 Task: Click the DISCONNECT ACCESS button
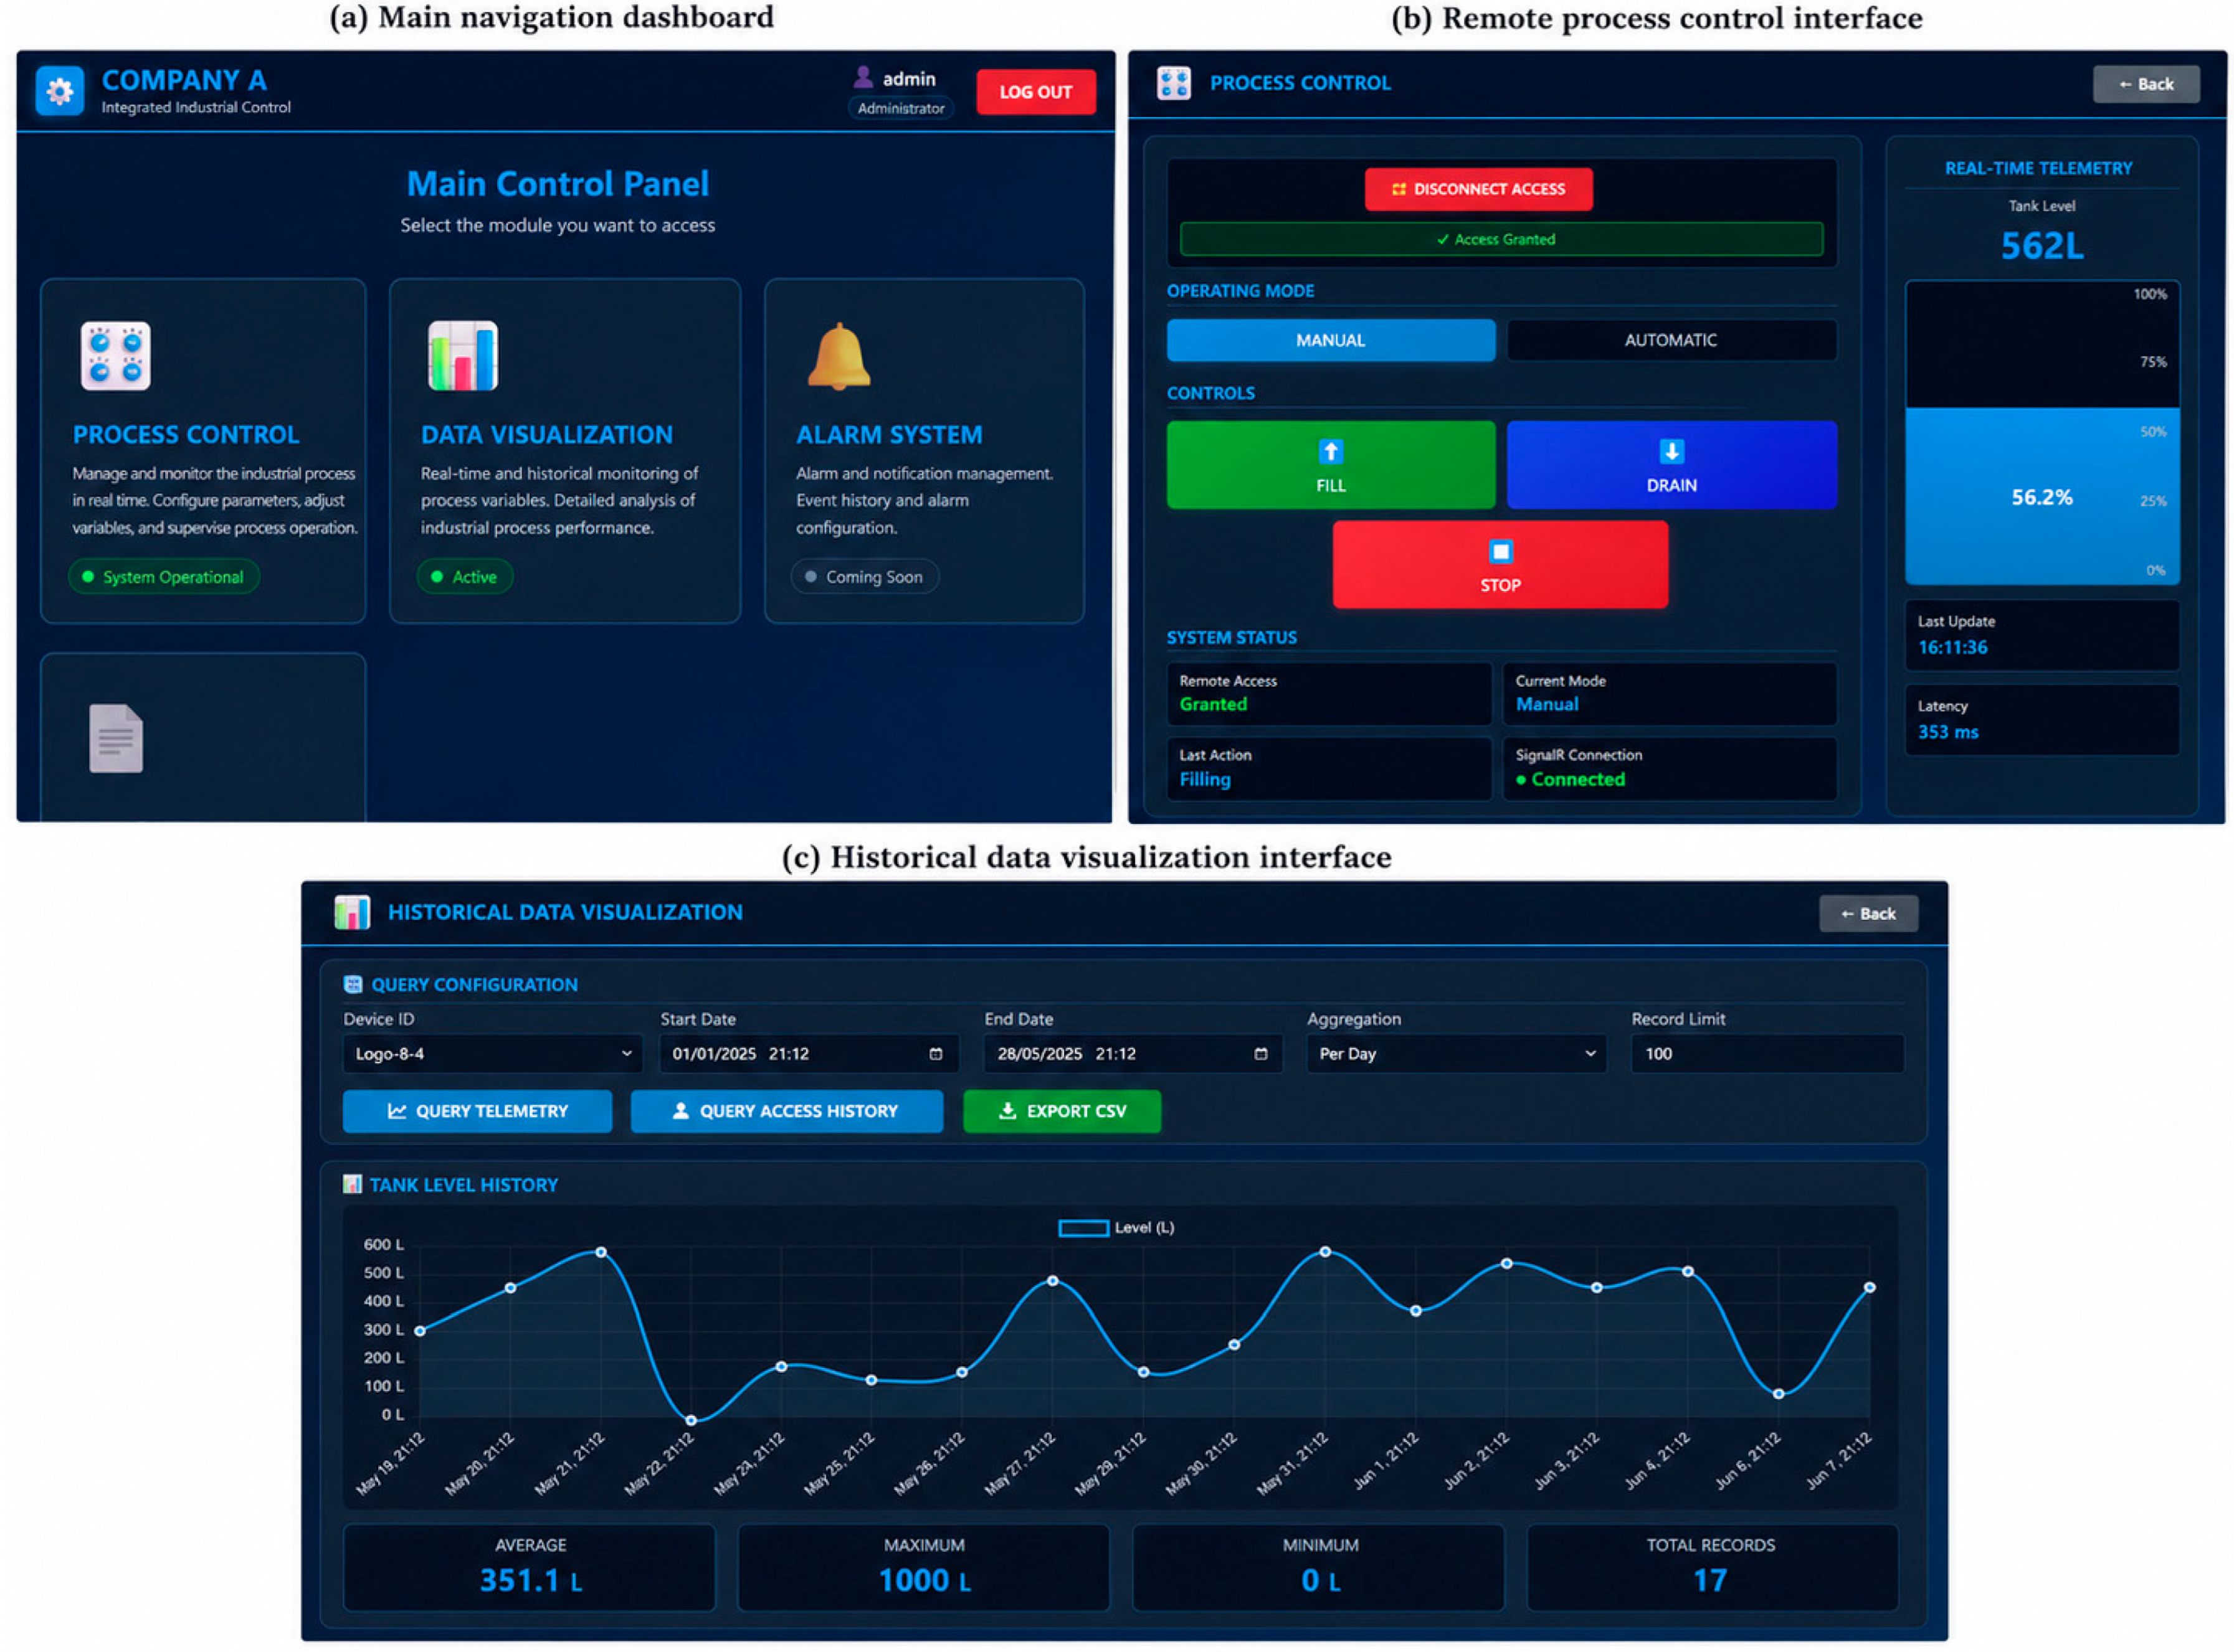pos(1478,189)
